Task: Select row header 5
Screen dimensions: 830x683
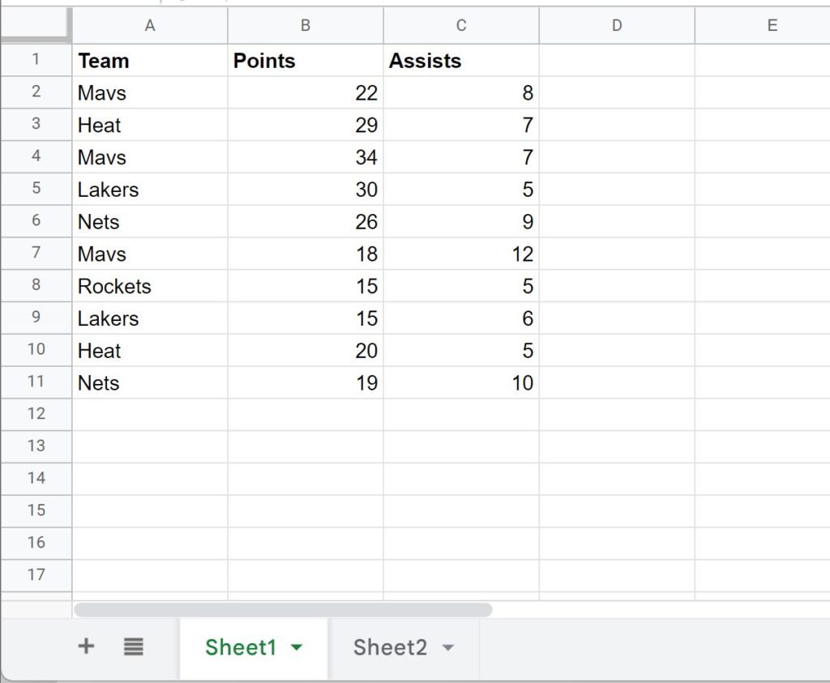Action: (x=36, y=189)
